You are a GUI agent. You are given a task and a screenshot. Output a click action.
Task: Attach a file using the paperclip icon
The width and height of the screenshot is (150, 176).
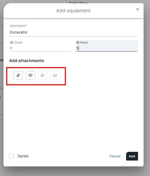18,75
